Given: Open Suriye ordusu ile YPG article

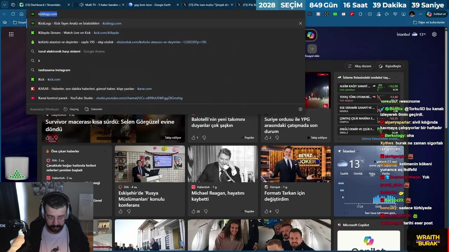Looking at the screenshot, I should 291,125.
